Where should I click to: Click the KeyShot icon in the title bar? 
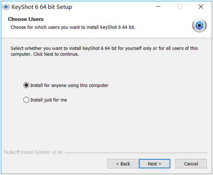pos(6,7)
